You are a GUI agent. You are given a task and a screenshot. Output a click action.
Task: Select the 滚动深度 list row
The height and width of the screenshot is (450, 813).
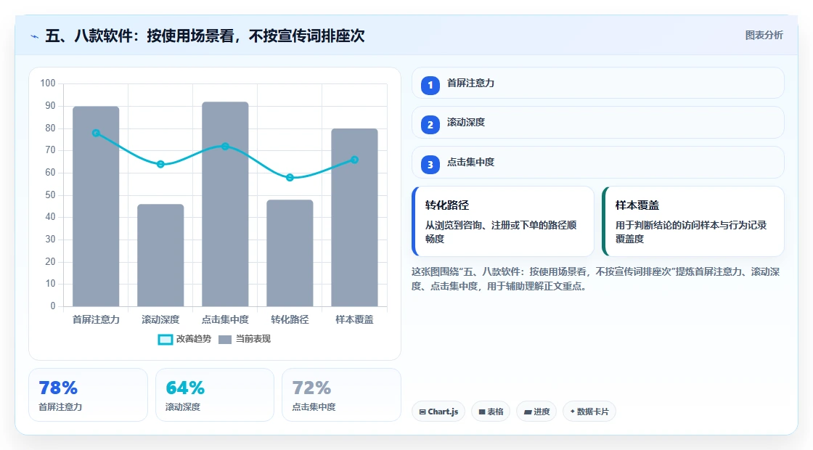pyautogui.click(x=598, y=123)
